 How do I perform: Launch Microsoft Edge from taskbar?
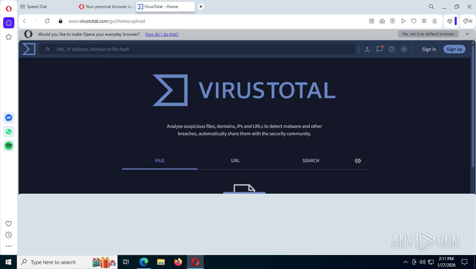143,262
